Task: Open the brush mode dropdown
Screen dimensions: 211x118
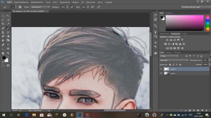Action: click(x=40, y=7)
